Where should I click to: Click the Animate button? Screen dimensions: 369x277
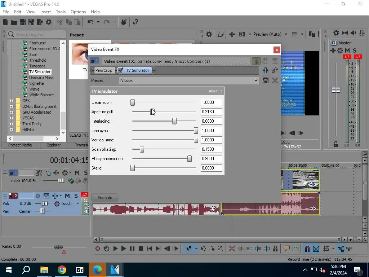tap(105, 198)
